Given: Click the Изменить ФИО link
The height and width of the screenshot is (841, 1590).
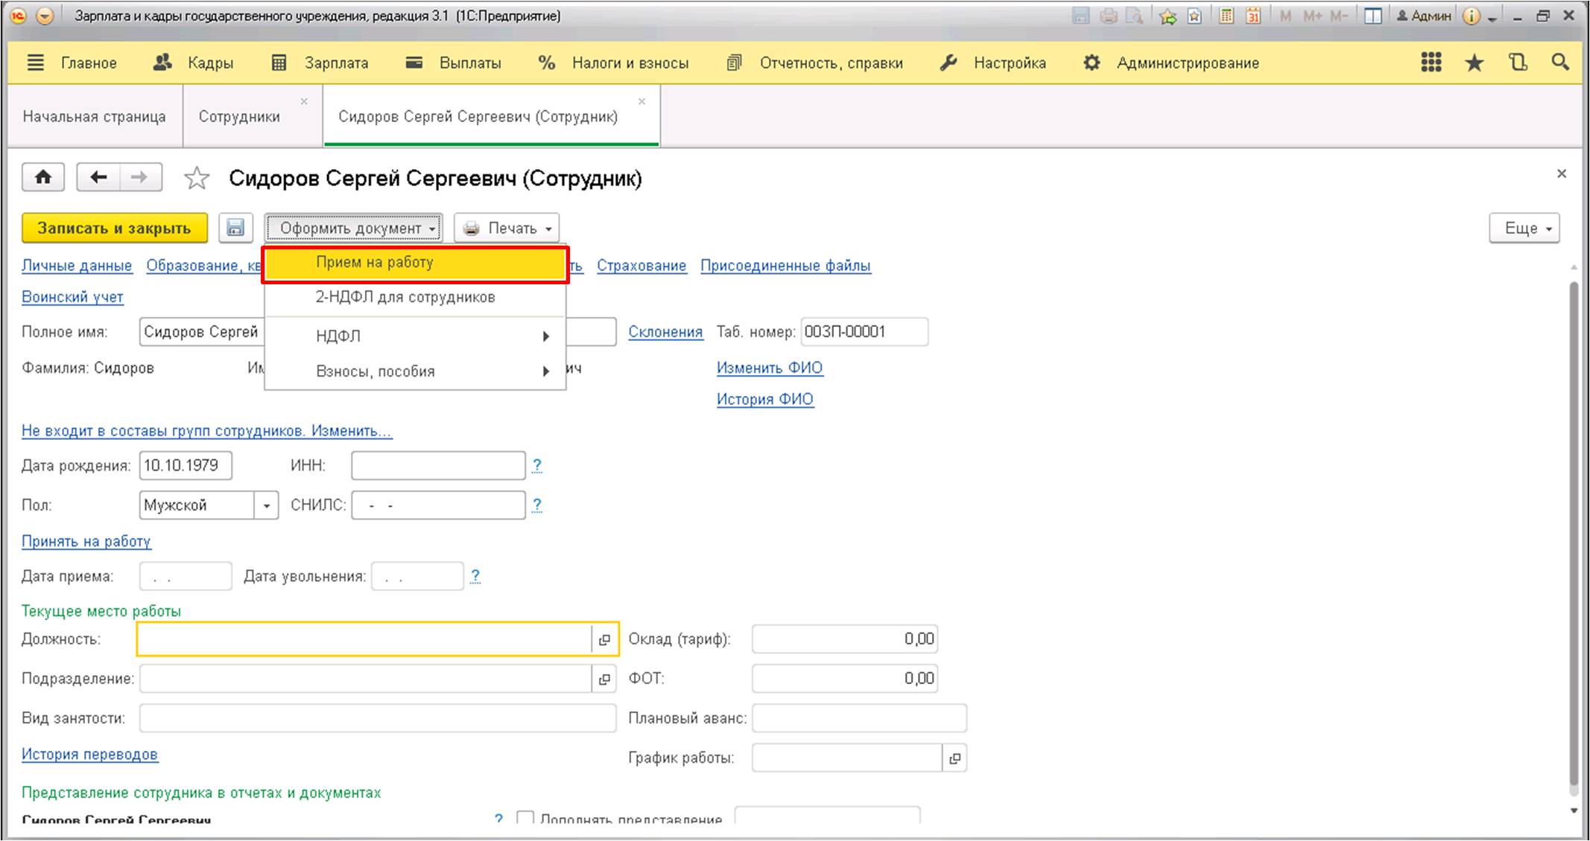Looking at the screenshot, I should point(770,368).
